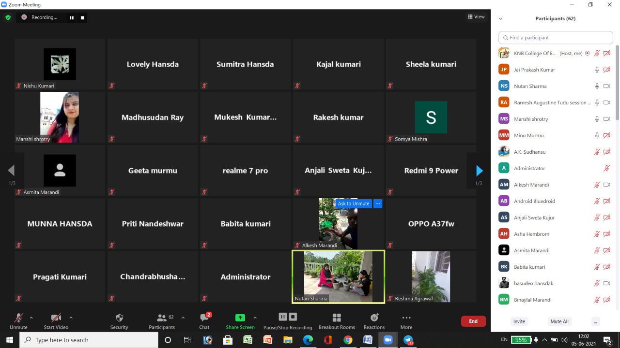Select the Geeta murmu participant tile
The width and height of the screenshot is (620, 348).
(x=153, y=170)
